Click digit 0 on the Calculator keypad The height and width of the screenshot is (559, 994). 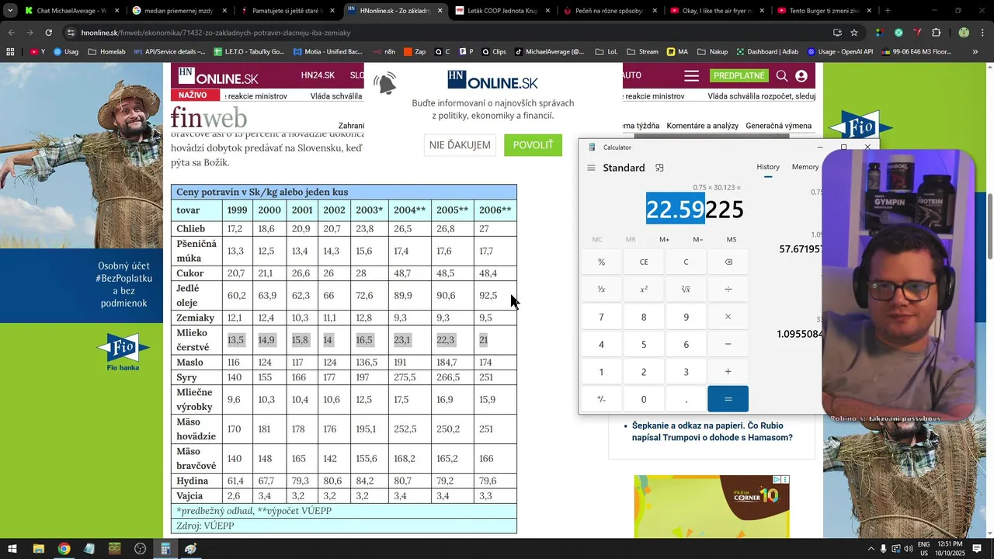(644, 399)
